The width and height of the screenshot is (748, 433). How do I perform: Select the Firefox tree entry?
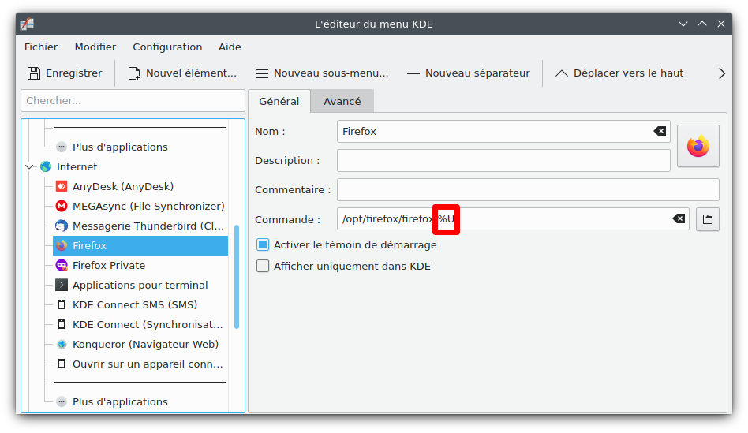click(140, 245)
